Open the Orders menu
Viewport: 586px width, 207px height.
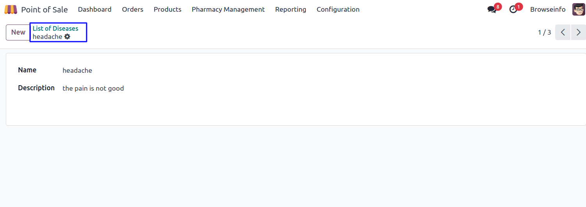(133, 9)
